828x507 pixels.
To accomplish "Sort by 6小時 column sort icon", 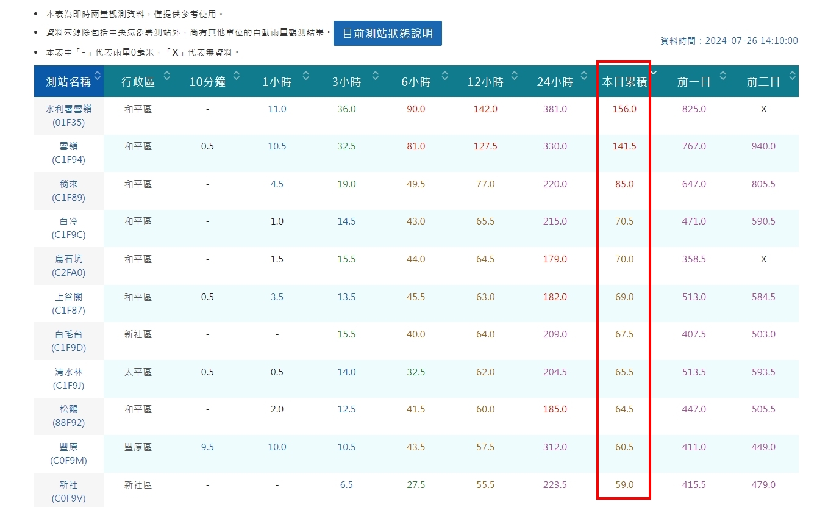I will [445, 76].
